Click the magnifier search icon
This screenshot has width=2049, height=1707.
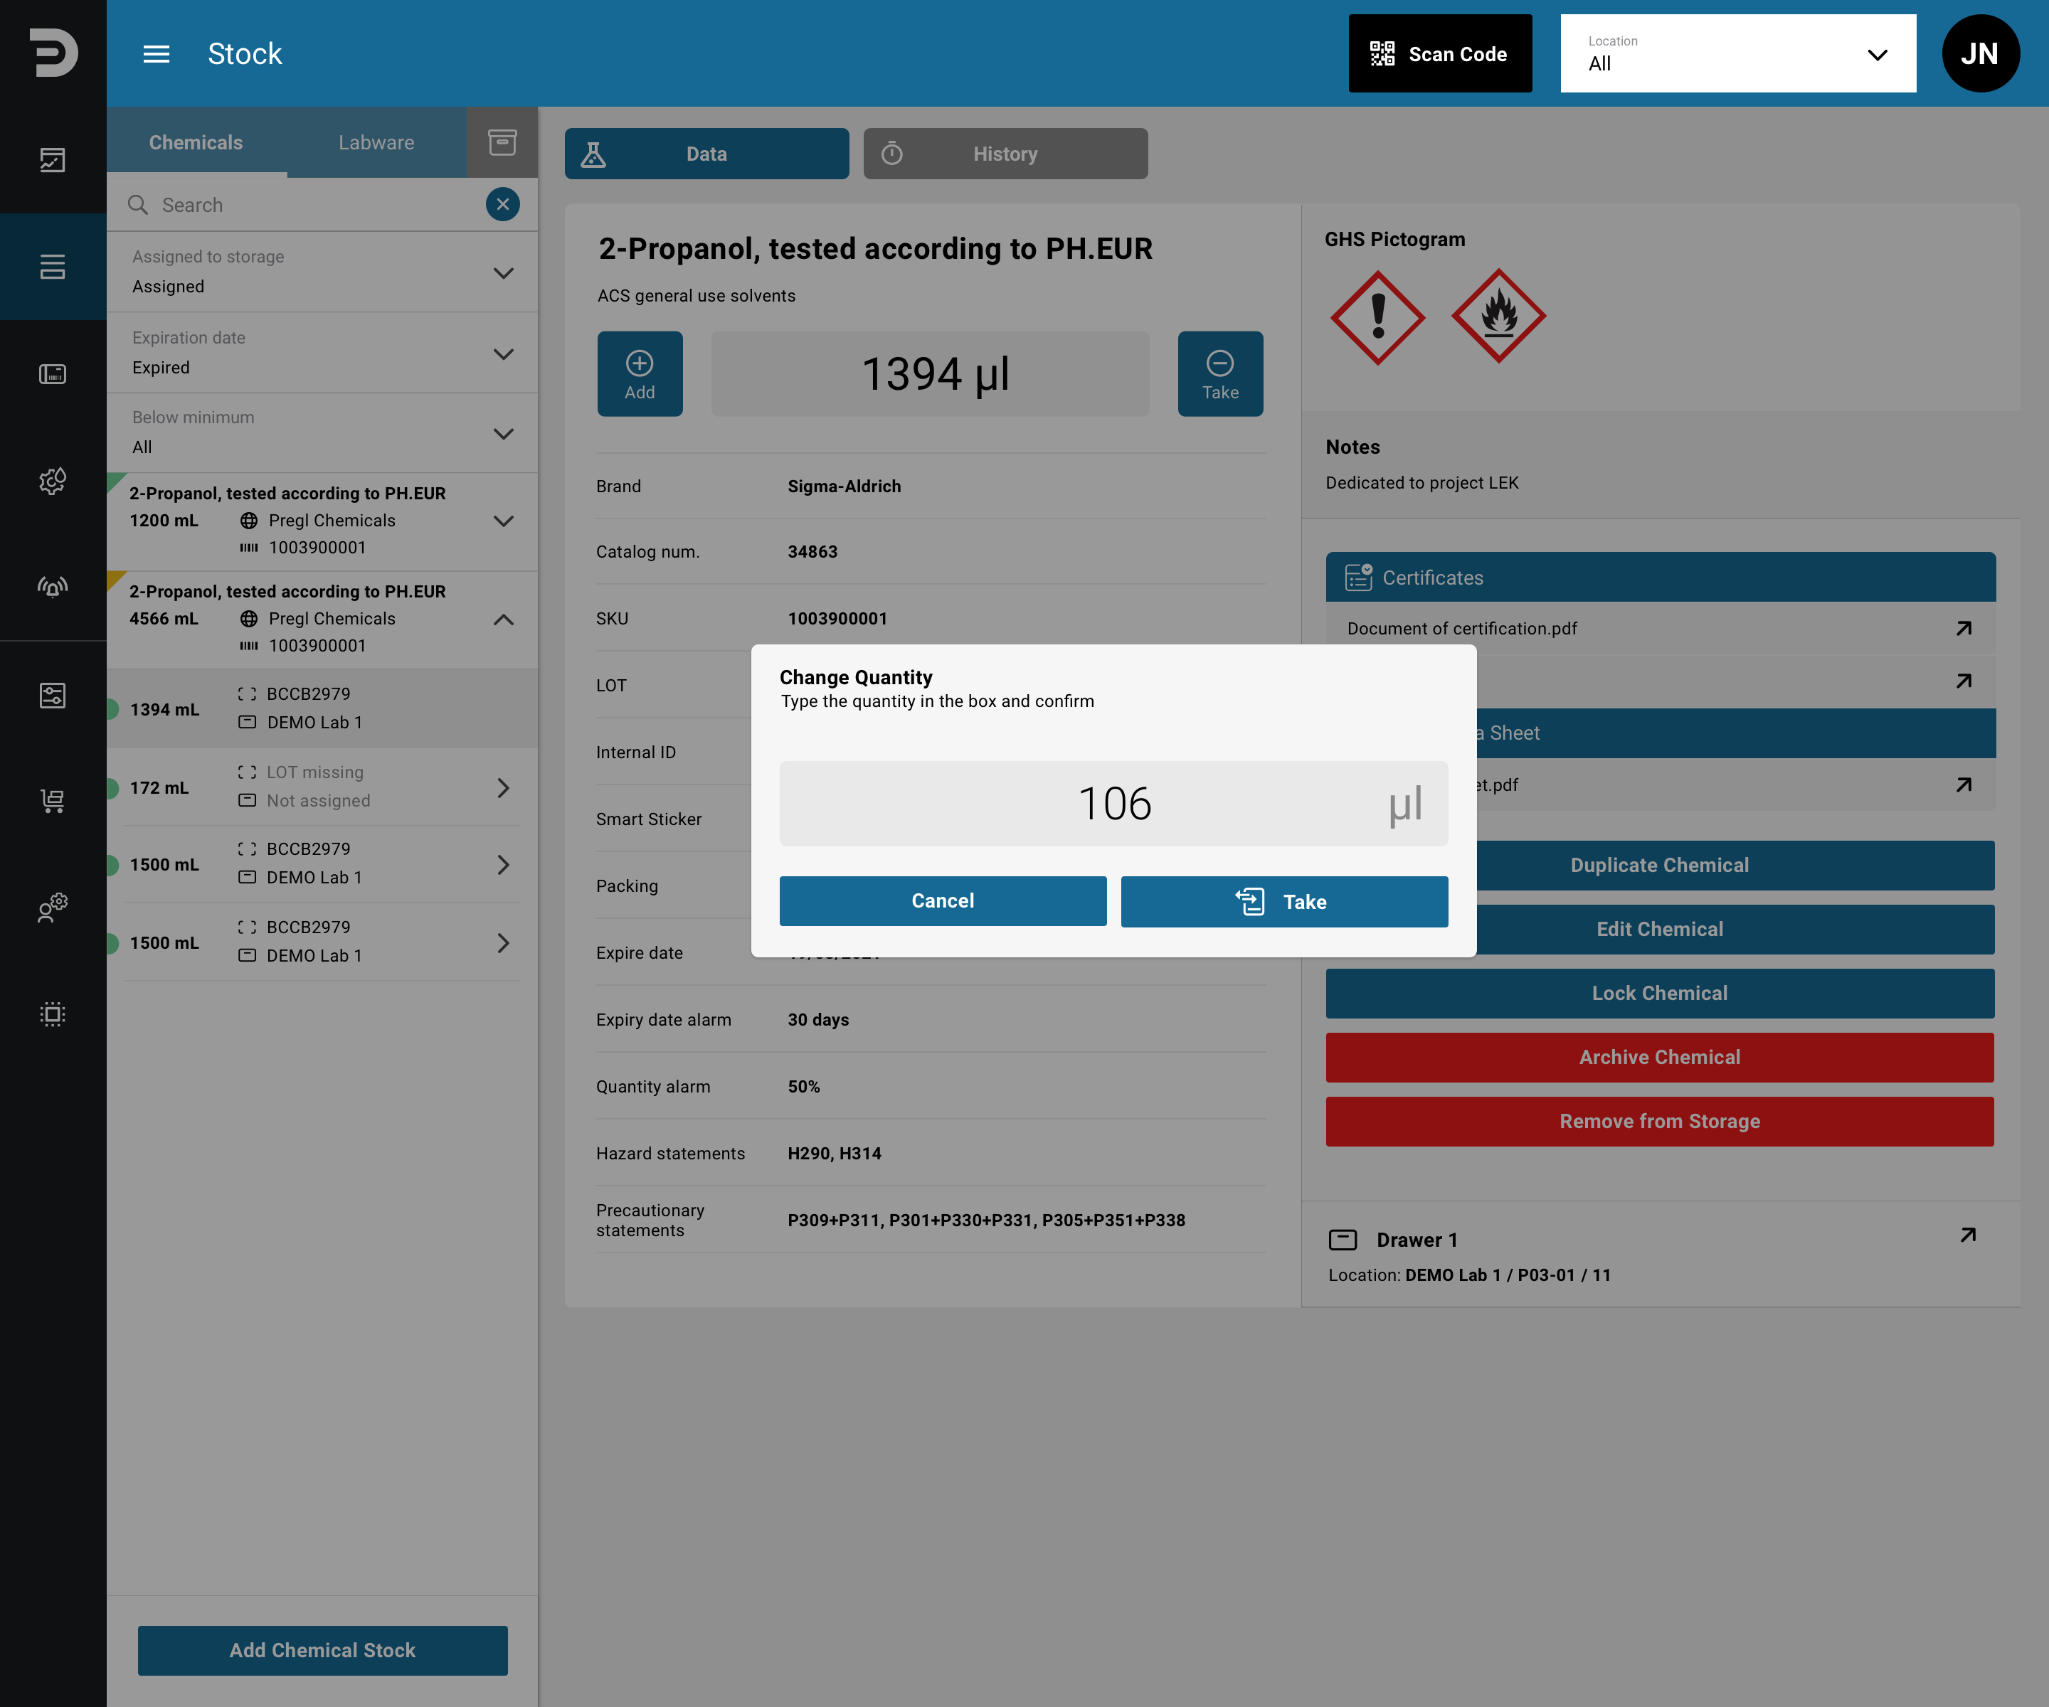click(x=139, y=205)
